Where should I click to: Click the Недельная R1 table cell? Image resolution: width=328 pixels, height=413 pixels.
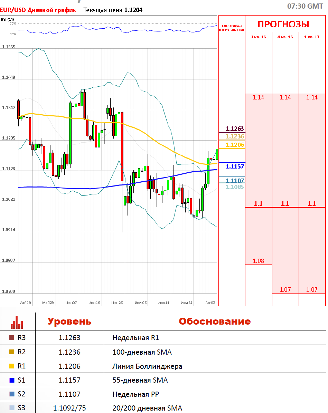136,338
